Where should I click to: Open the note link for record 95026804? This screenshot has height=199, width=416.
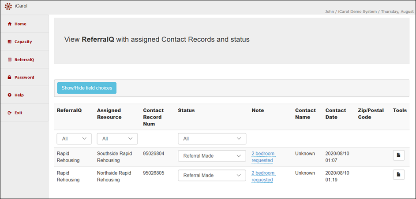click(263, 157)
